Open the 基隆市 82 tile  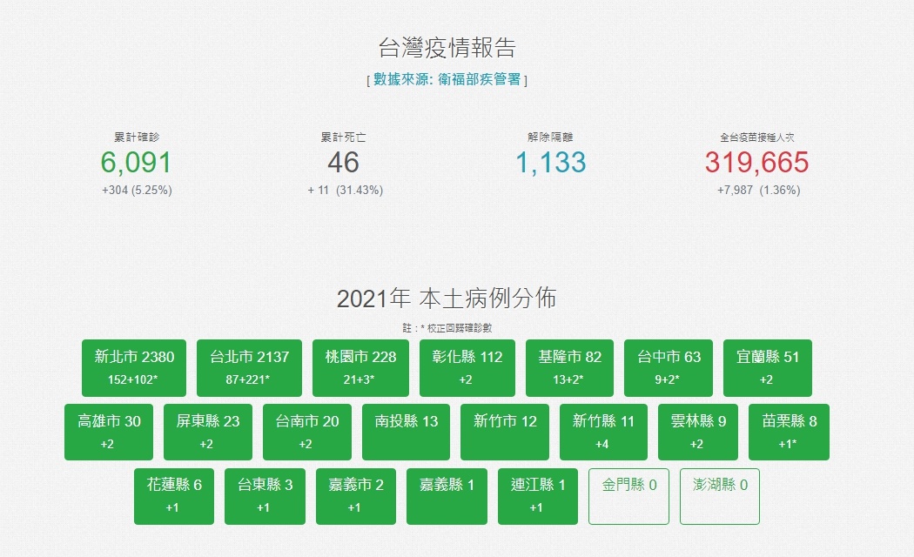click(x=569, y=367)
